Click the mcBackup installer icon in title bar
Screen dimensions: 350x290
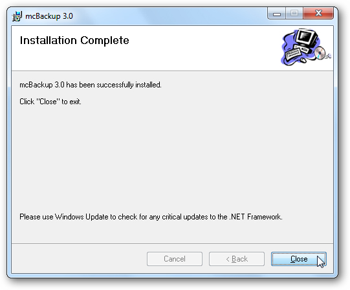click(x=17, y=16)
